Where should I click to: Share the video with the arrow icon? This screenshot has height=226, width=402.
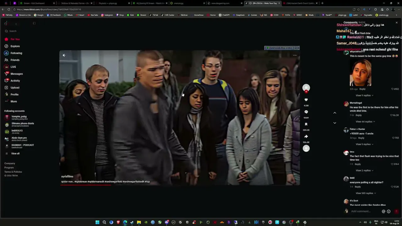pyautogui.click(x=306, y=137)
